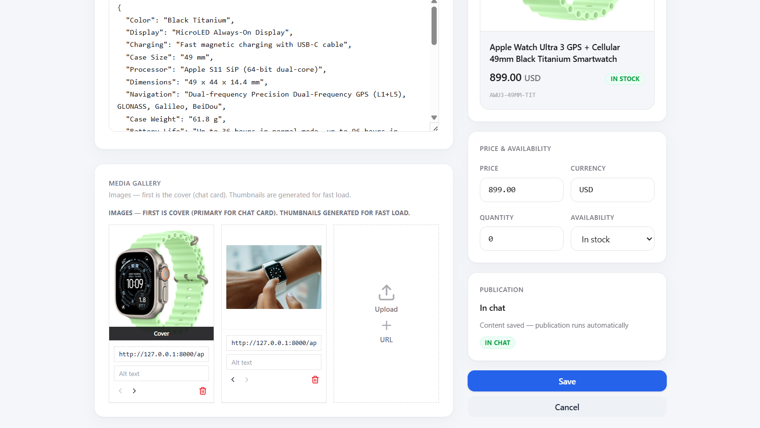Click the "Display" line in JSON
The width and height of the screenshot is (760, 428).
pyautogui.click(x=209, y=32)
